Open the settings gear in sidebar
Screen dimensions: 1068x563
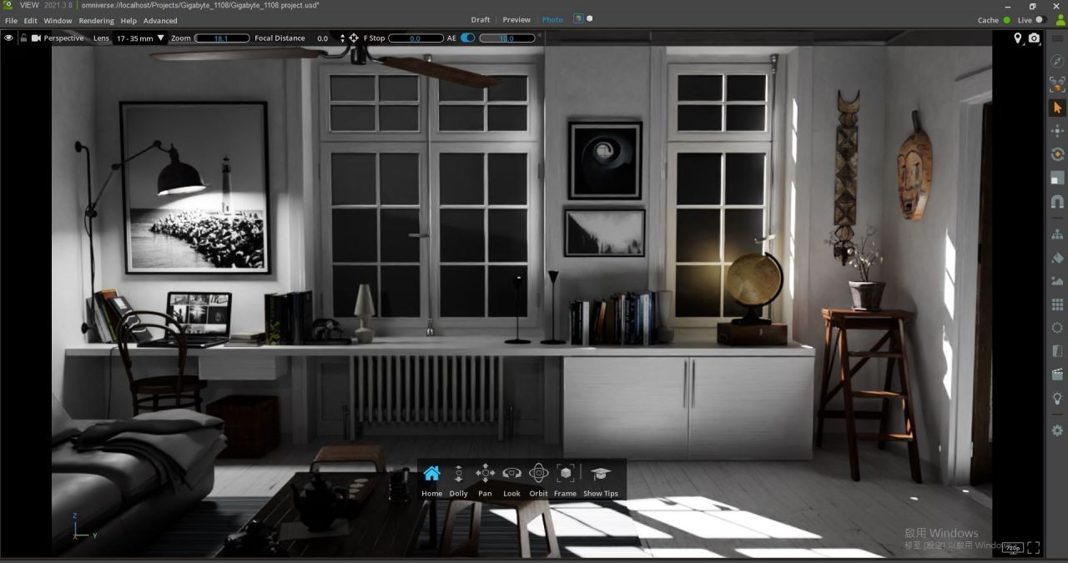pos(1057,430)
